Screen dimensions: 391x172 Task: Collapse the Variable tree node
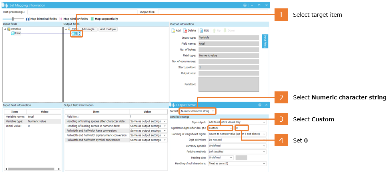[x=5, y=29]
